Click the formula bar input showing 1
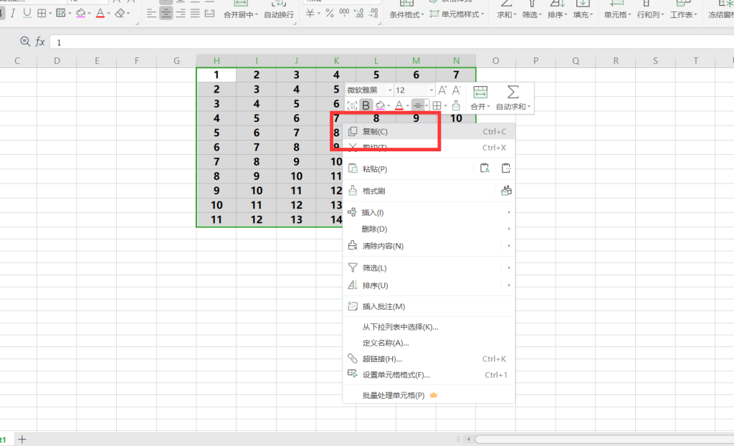The image size is (734, 446). point(392,42)
